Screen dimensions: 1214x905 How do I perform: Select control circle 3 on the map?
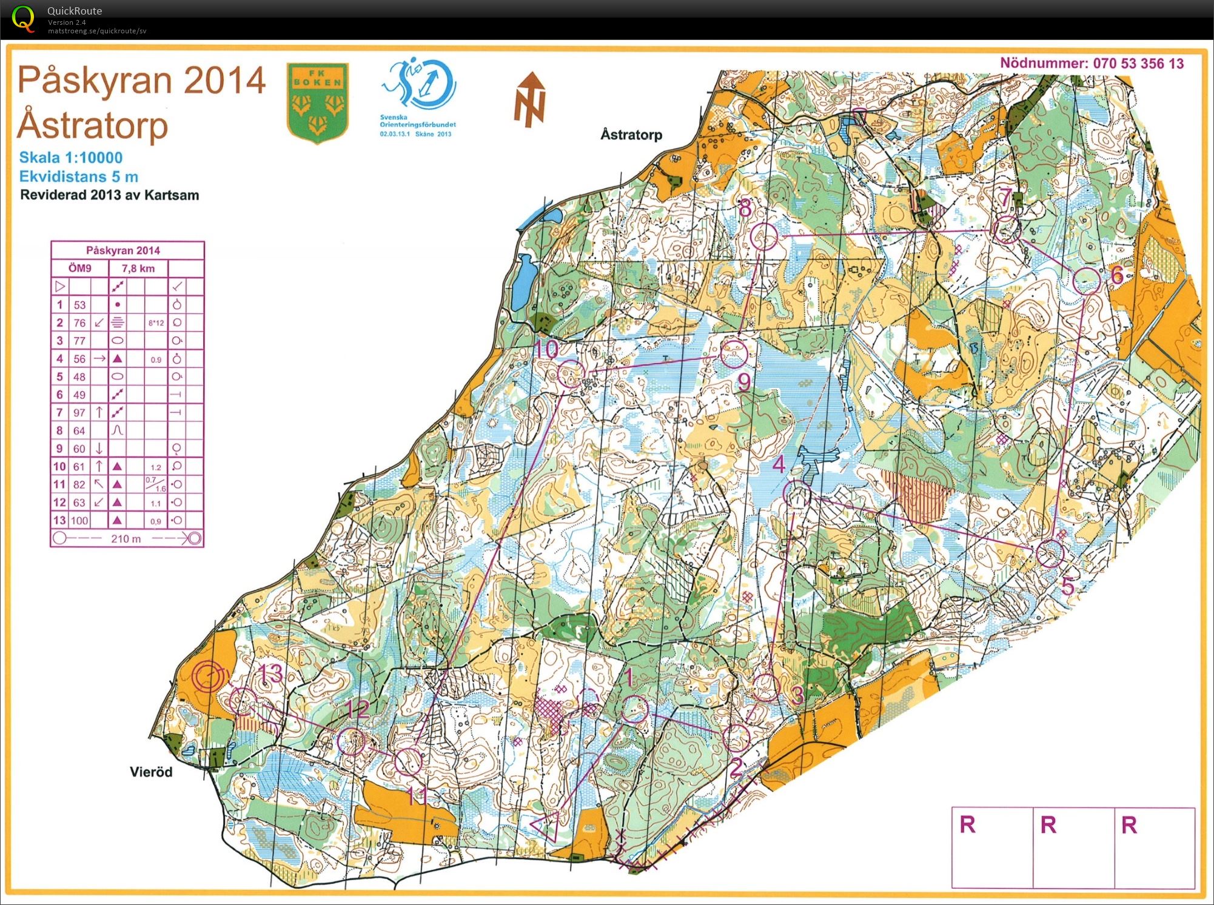(765, 687)
